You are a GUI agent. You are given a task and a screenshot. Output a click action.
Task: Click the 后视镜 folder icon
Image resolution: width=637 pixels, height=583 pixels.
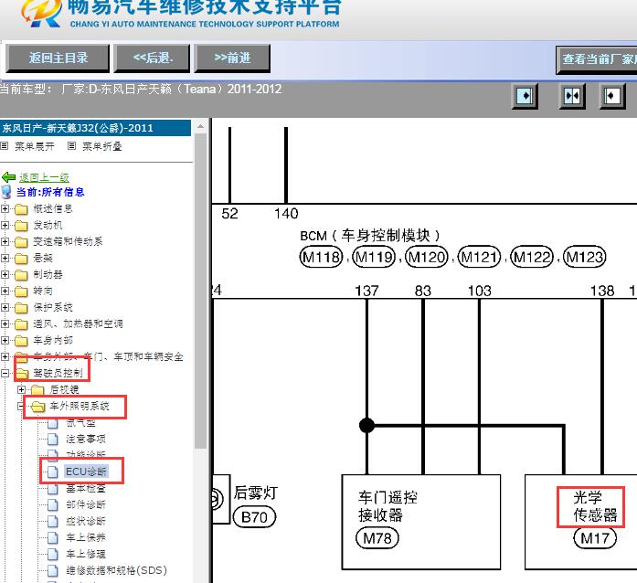[x=37, y=390]
